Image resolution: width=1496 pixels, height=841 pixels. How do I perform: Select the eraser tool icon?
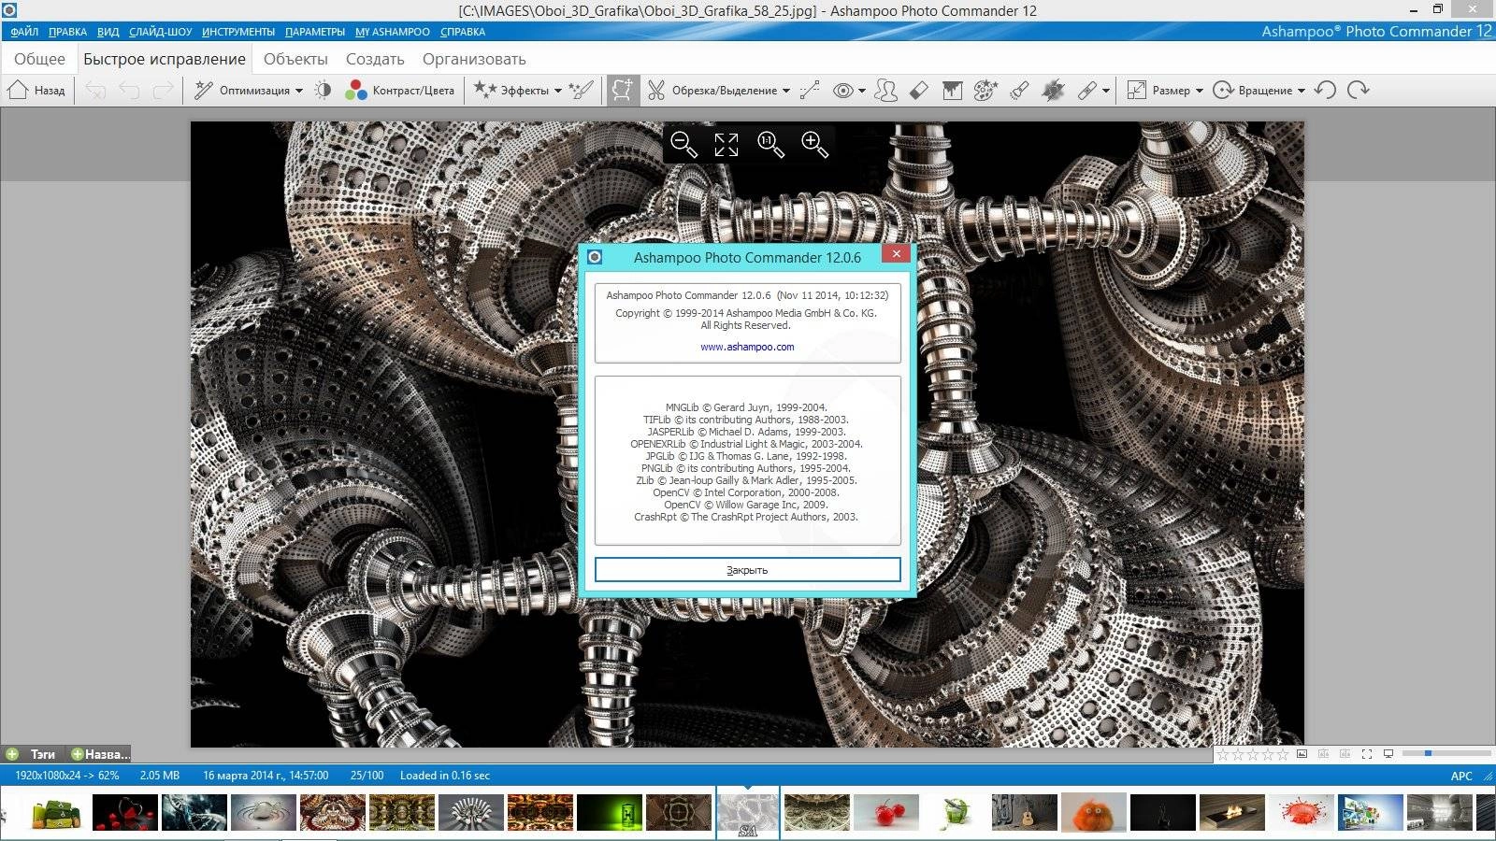tap(919, 91)
